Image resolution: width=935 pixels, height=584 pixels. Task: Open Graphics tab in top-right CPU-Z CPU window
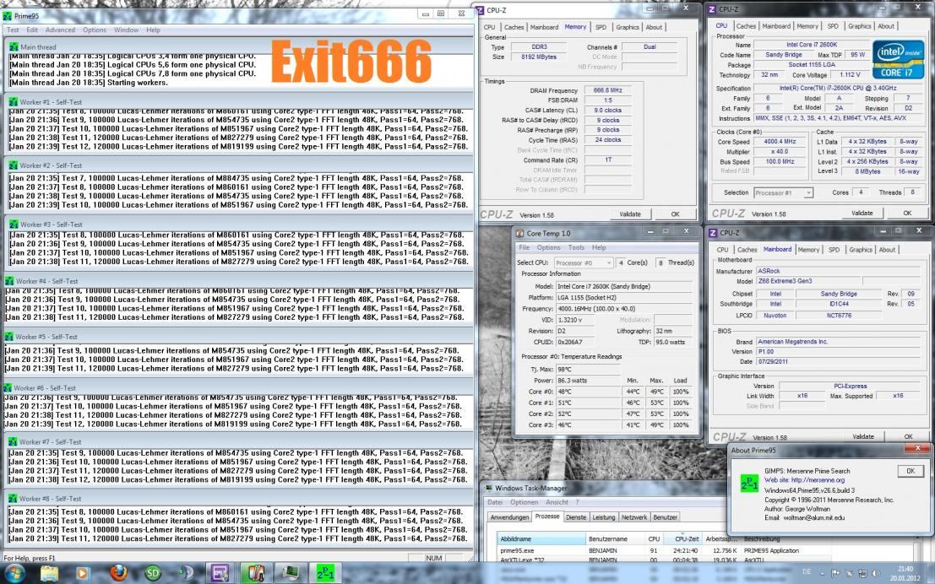859,26
